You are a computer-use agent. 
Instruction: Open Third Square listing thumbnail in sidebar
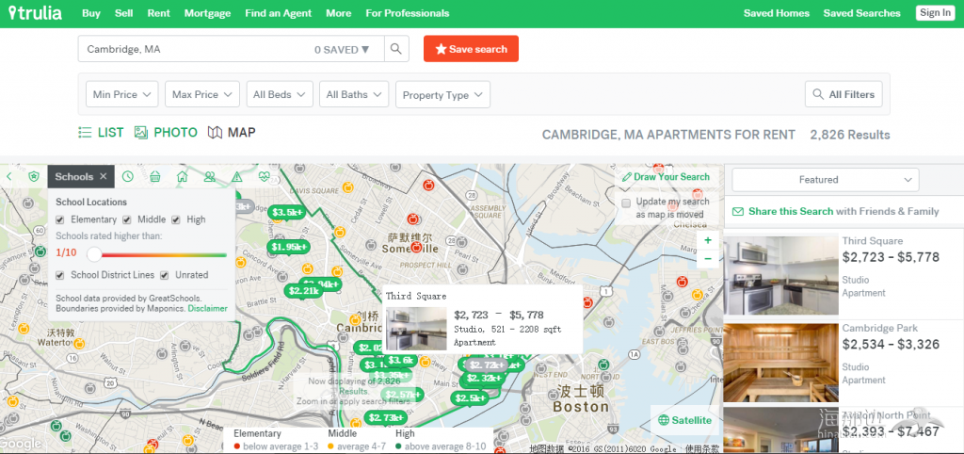click(780, 276)
